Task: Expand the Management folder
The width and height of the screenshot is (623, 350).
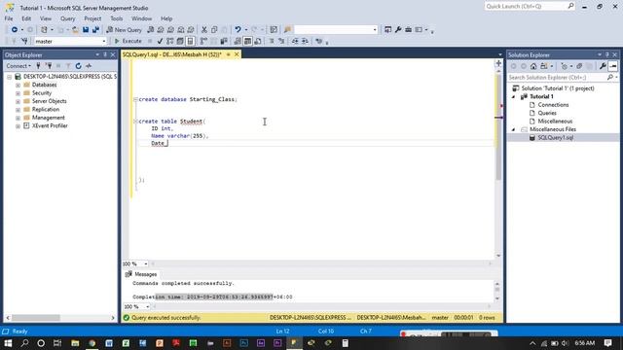Action: (18, 118)
